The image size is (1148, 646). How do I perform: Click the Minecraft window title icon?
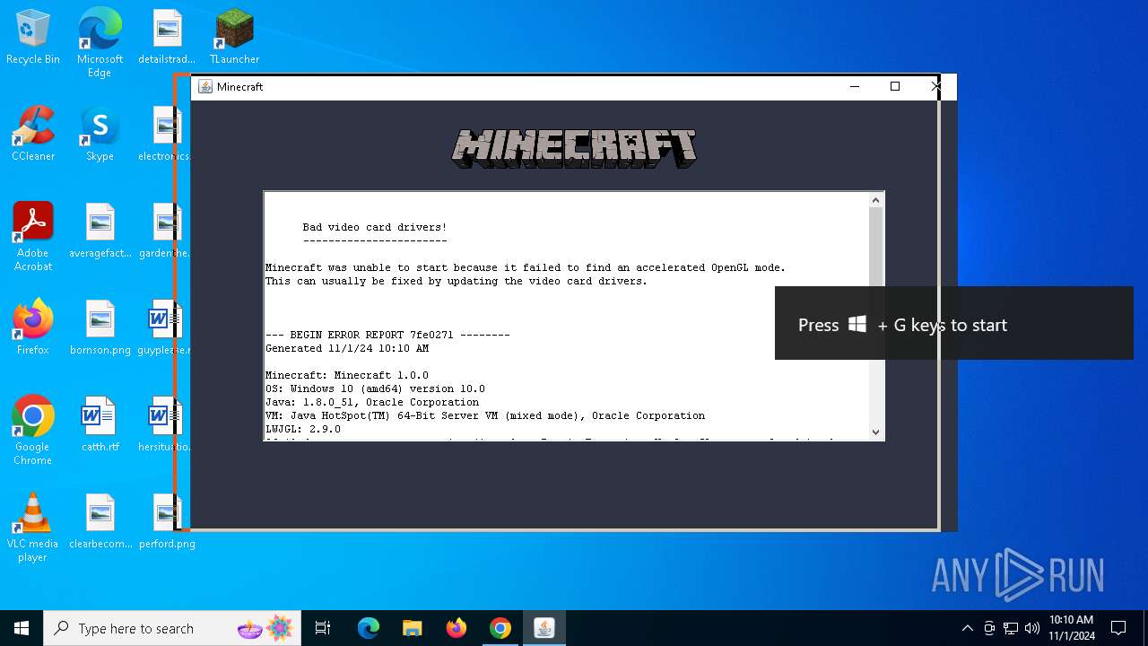click(x=205, y=86)
